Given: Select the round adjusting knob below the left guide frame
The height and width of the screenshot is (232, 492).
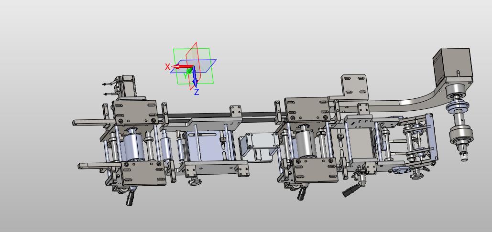Looking at the screenshot, I should (195, 181).
